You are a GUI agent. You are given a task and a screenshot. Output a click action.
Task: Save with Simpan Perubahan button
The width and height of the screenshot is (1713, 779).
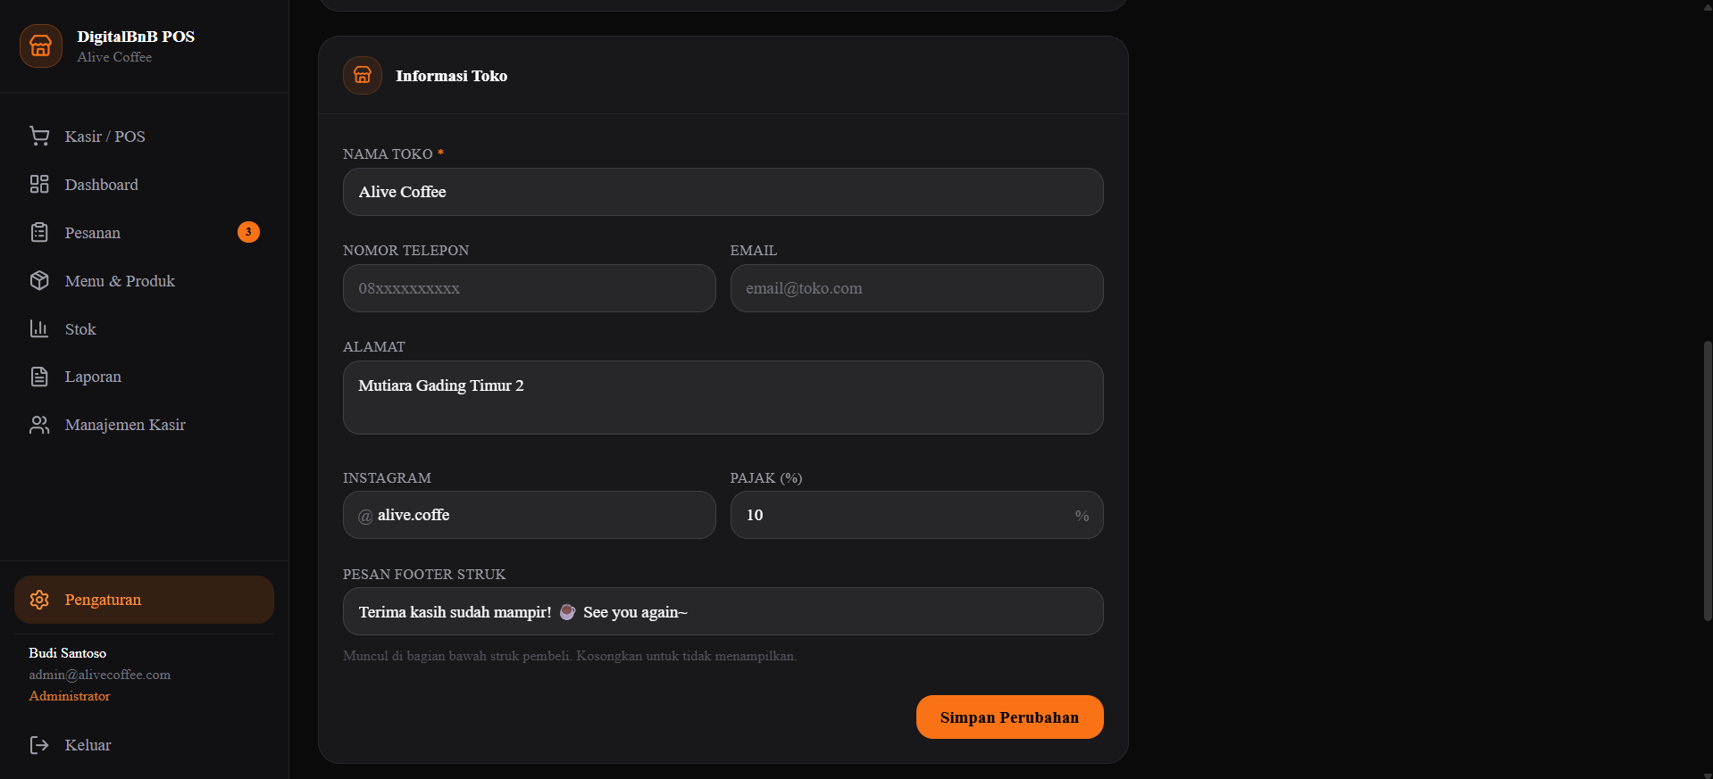pyautogui.click(x=1009, y=717)
